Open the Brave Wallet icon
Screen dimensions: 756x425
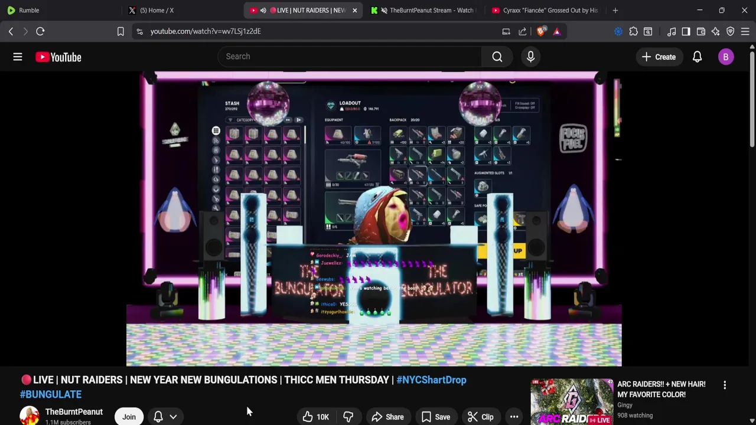tap(701, 31)
